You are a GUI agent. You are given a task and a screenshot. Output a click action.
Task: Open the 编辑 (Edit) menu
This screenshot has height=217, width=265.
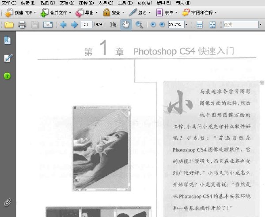[28, 3]
